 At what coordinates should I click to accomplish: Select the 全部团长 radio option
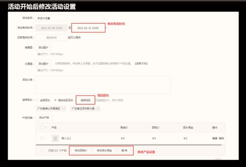37,100
